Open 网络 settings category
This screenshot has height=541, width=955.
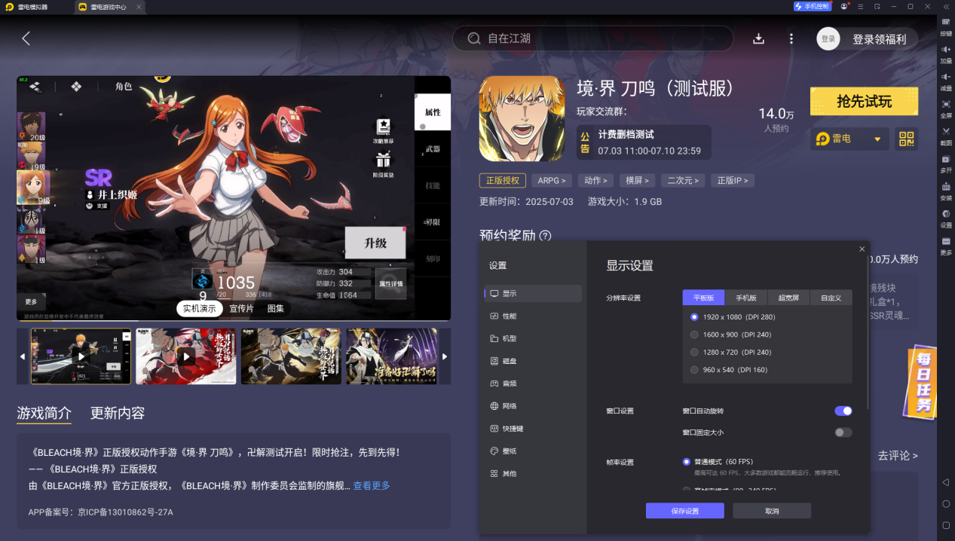pos(533,406)
